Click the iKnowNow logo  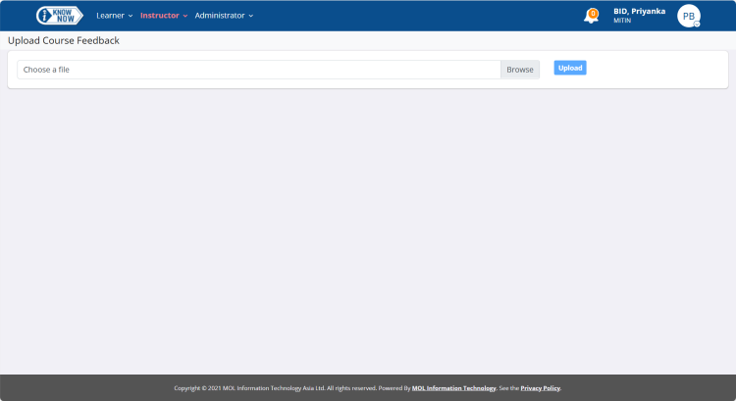(x=59, y=16)
